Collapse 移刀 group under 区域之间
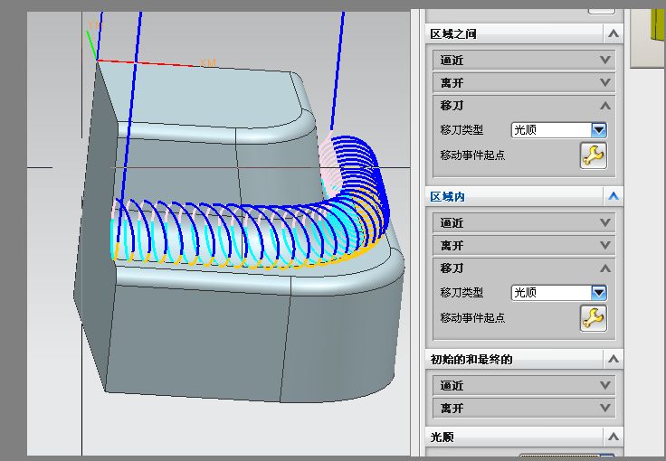This screenshot has width=666, height=461. click(604, 106)
